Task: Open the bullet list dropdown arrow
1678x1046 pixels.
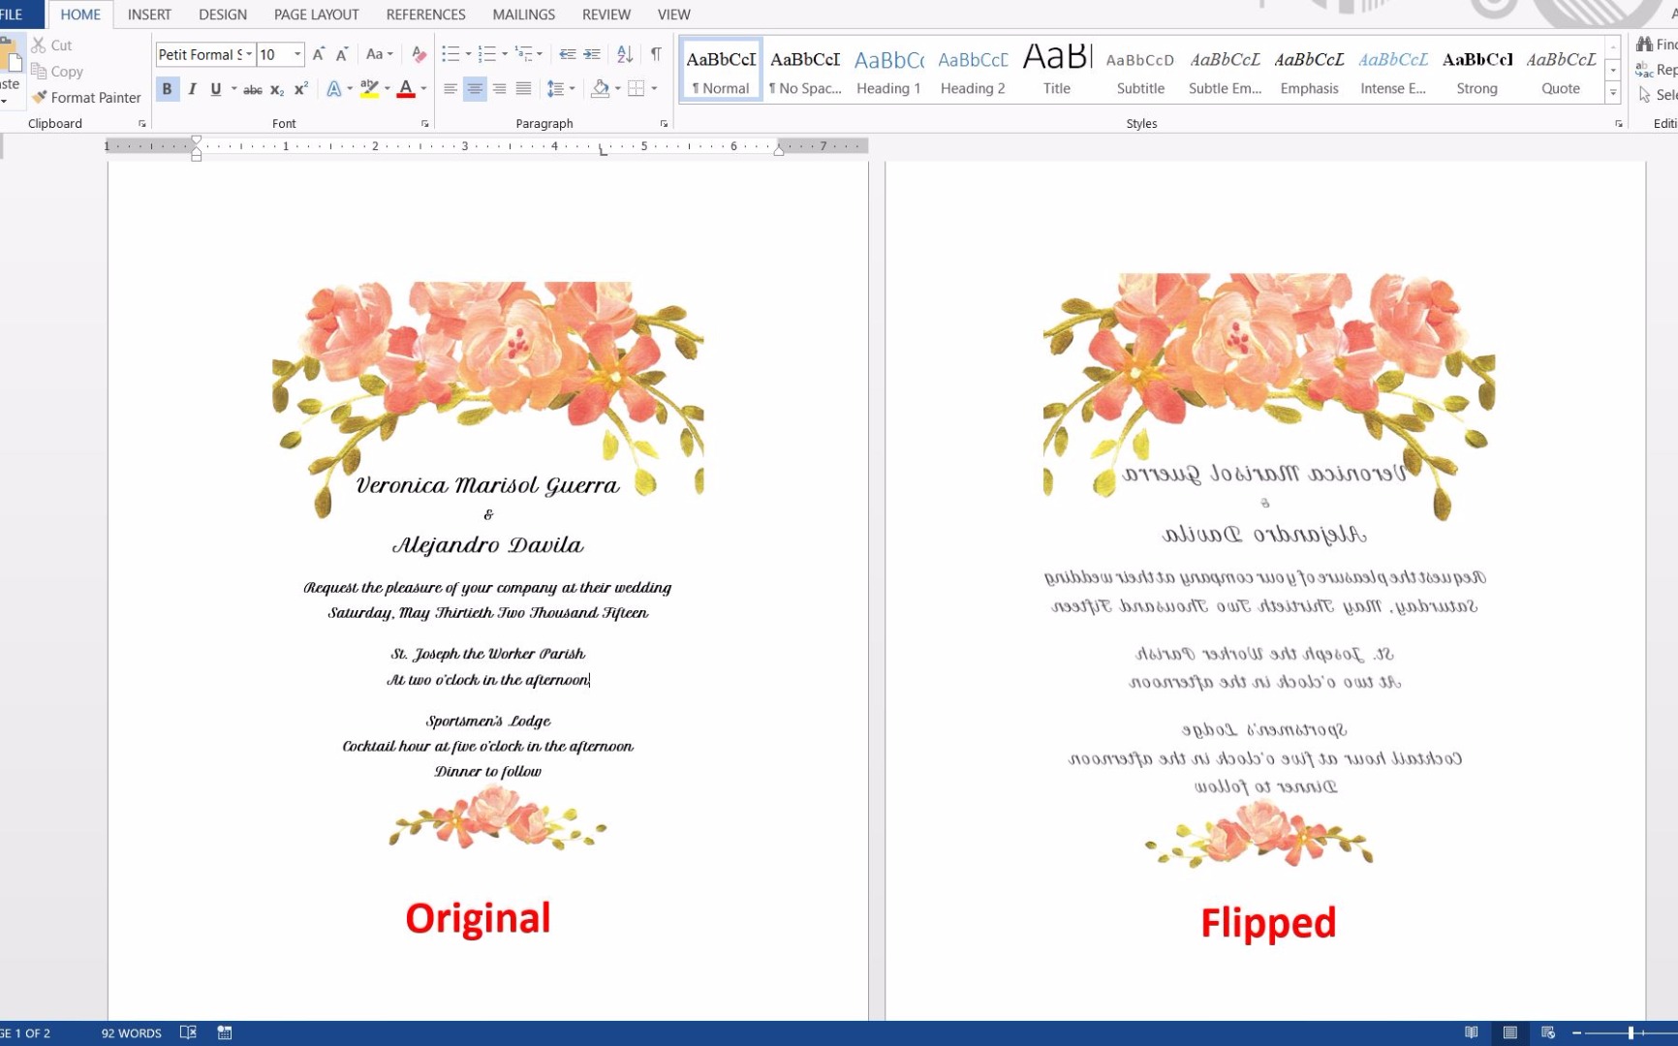Action: (468, 54)
